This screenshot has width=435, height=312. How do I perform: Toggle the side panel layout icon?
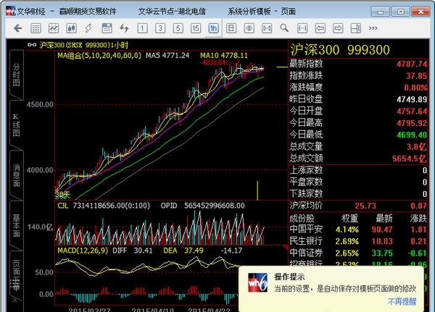pos(355,28)
